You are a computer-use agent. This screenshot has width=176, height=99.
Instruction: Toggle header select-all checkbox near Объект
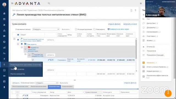point(18,35)
